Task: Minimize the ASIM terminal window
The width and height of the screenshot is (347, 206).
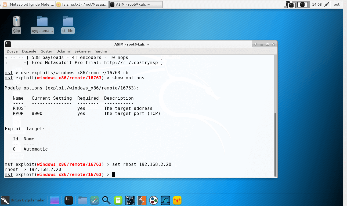Action: point(262,44)
